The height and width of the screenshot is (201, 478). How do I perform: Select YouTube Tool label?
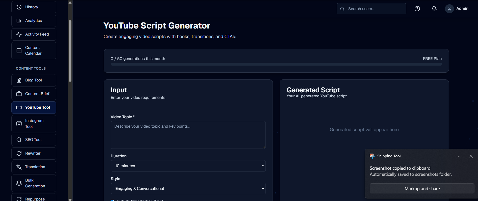pos(38,107)
